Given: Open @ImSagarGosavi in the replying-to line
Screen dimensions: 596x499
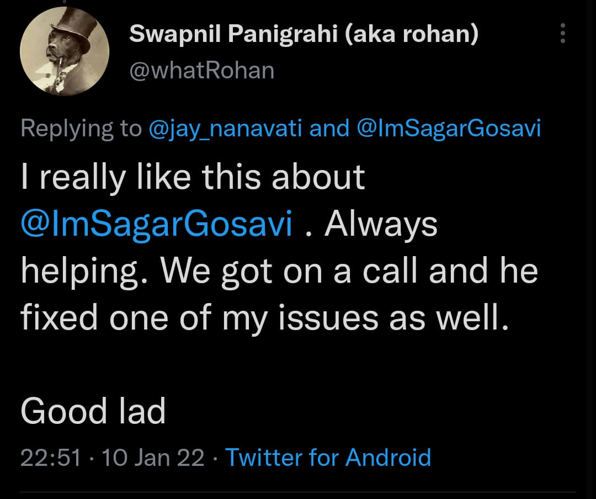Looking at the screenshot, I should coord(449,129).
